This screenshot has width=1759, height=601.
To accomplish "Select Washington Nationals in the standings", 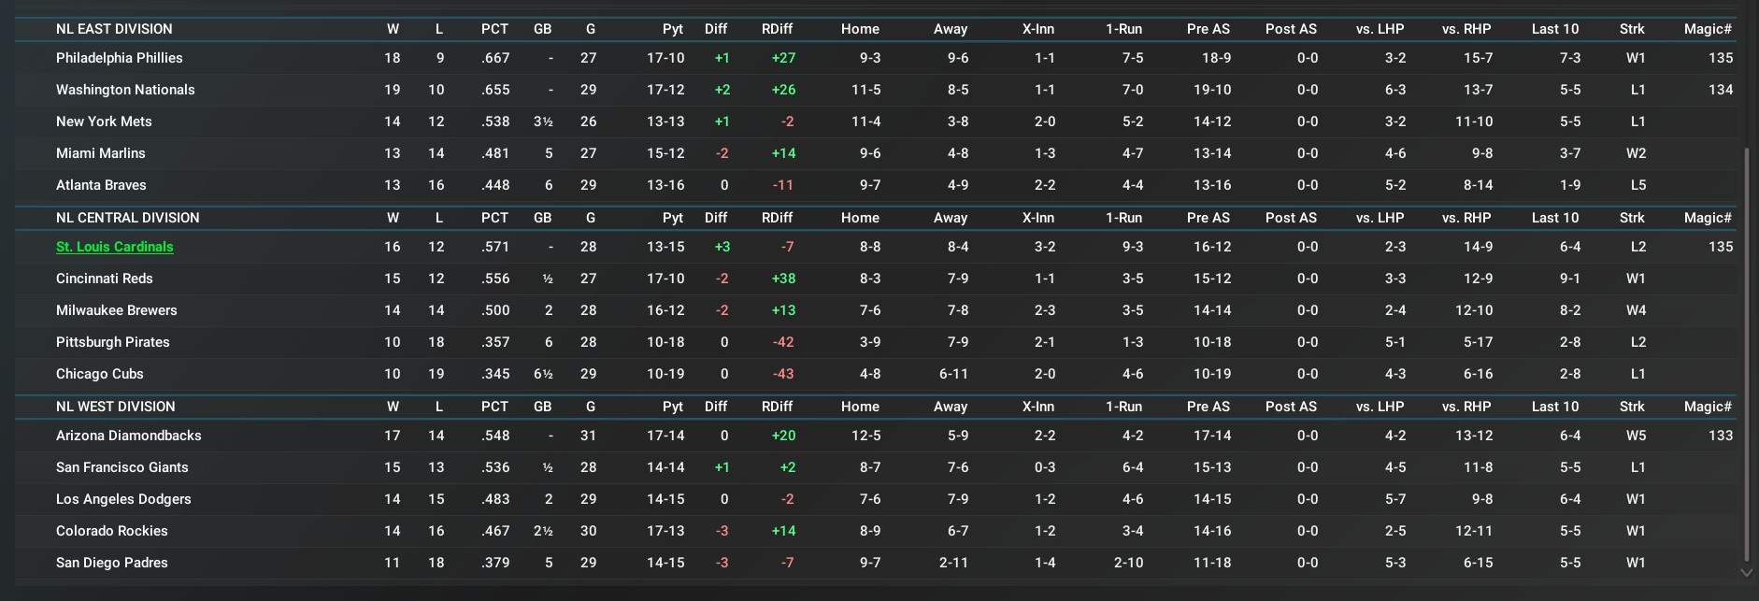I will coord(125,90).
